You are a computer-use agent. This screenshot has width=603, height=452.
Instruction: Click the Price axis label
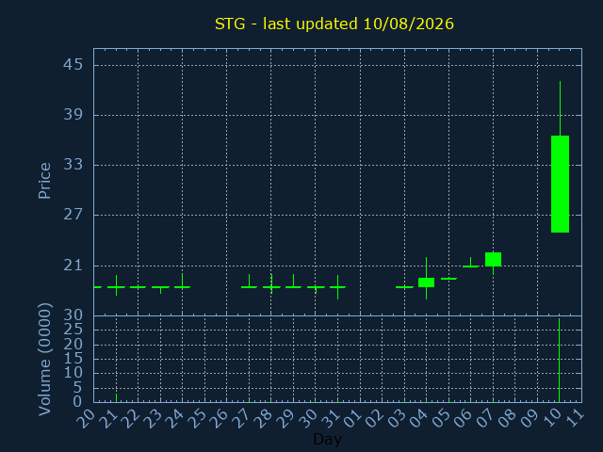(x=44, y=181)
